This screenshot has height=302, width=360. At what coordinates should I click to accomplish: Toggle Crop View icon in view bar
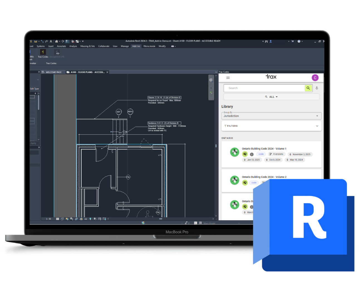(76, 219)
